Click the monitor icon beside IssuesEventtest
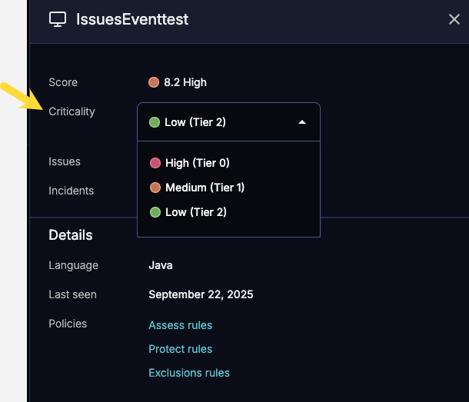 (58, 19)
